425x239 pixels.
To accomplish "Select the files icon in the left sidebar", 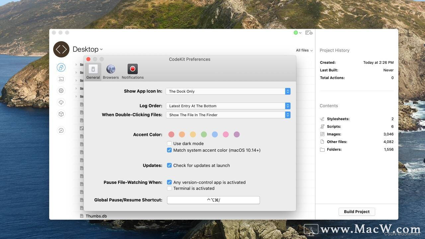I will click(61, 67).
